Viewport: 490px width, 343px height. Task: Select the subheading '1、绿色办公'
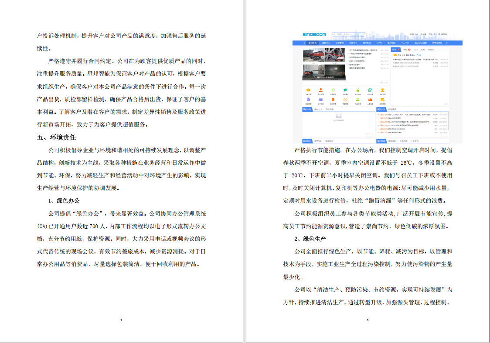(64, 201)
